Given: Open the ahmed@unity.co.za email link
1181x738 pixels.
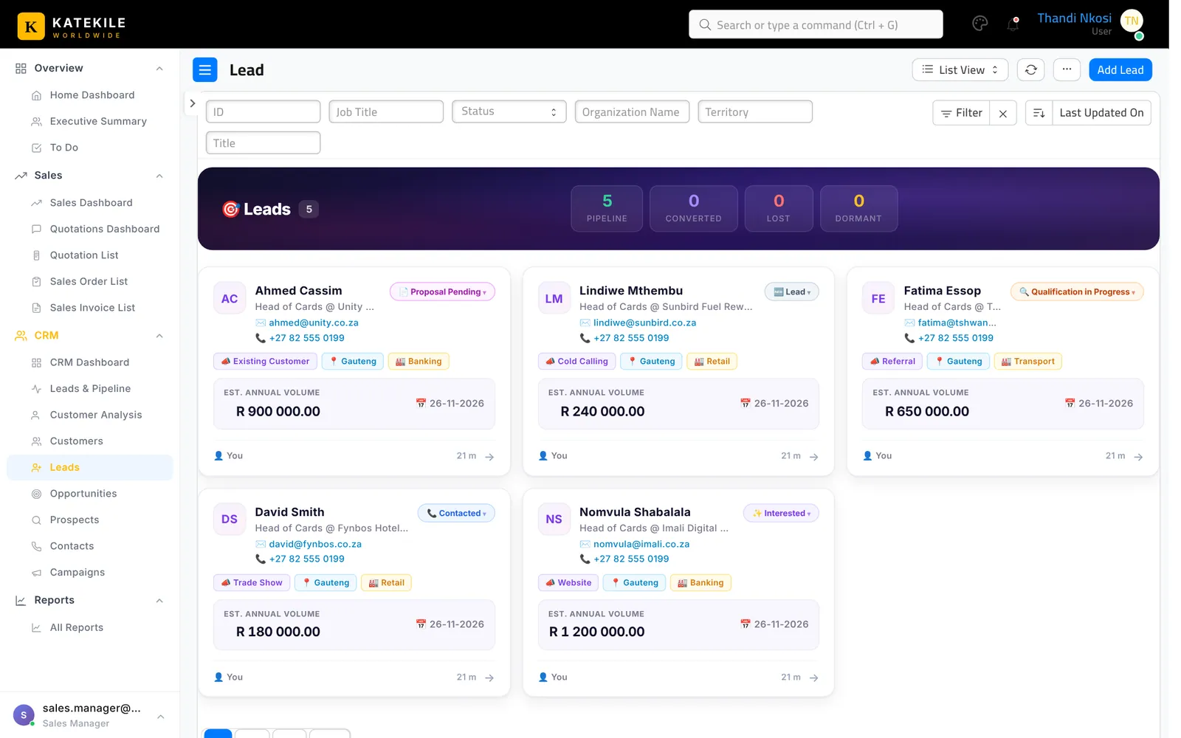Looking at the screenshot, I should coord(314,323).
